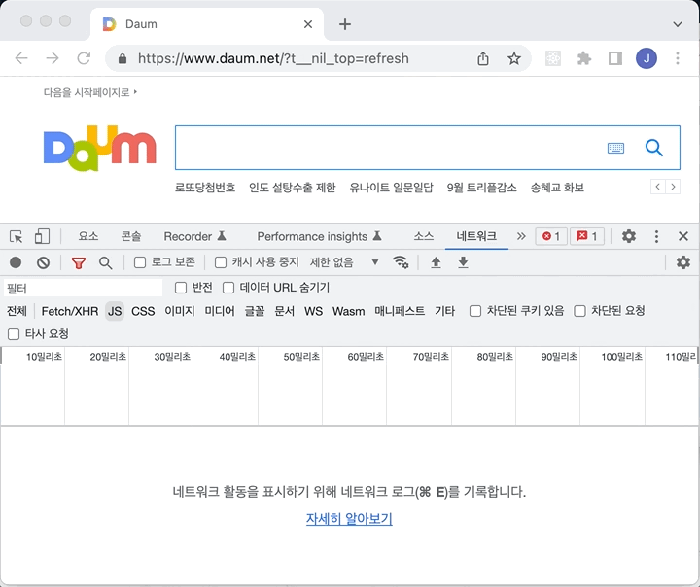Import HAR file with up arrow

pos(436,262)
